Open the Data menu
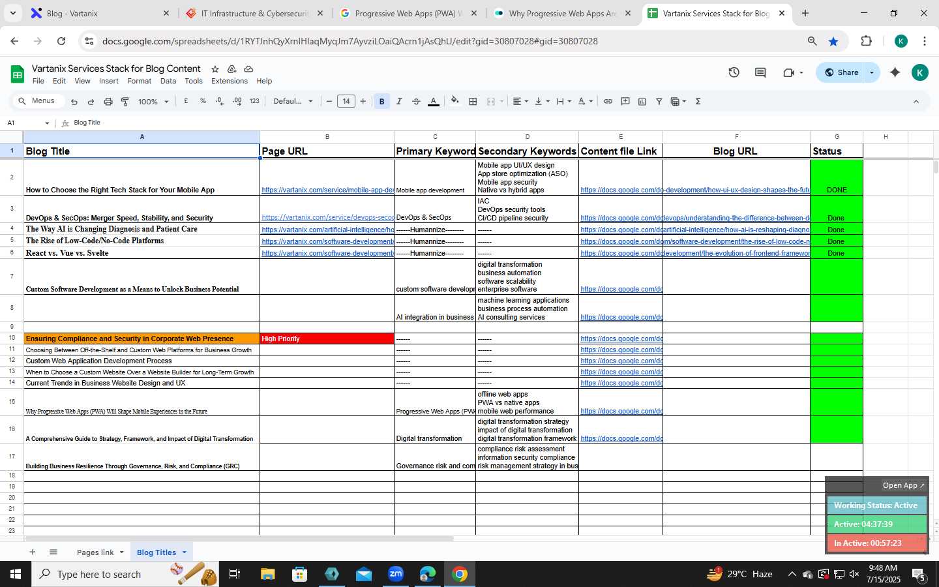Viewport: 939px width, 587px height. pos(168,82)
